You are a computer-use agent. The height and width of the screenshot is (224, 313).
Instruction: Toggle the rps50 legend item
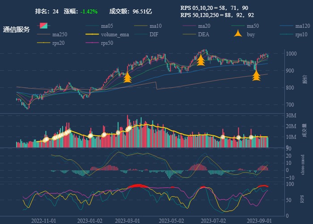[x=107, y=43]
